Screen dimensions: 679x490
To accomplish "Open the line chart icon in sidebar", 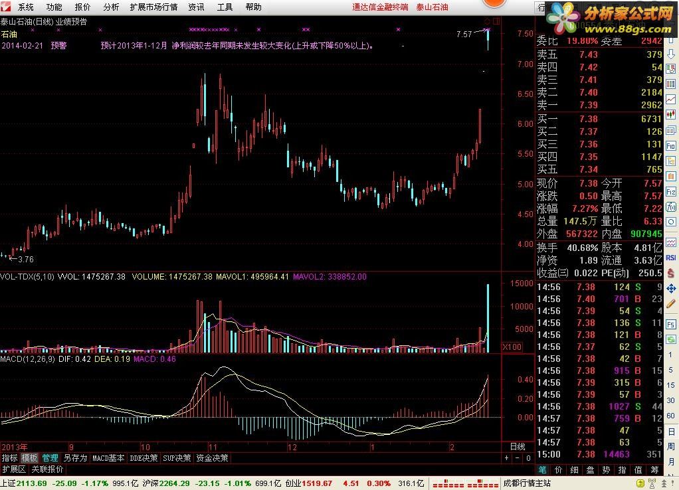I will click(671, 99).
